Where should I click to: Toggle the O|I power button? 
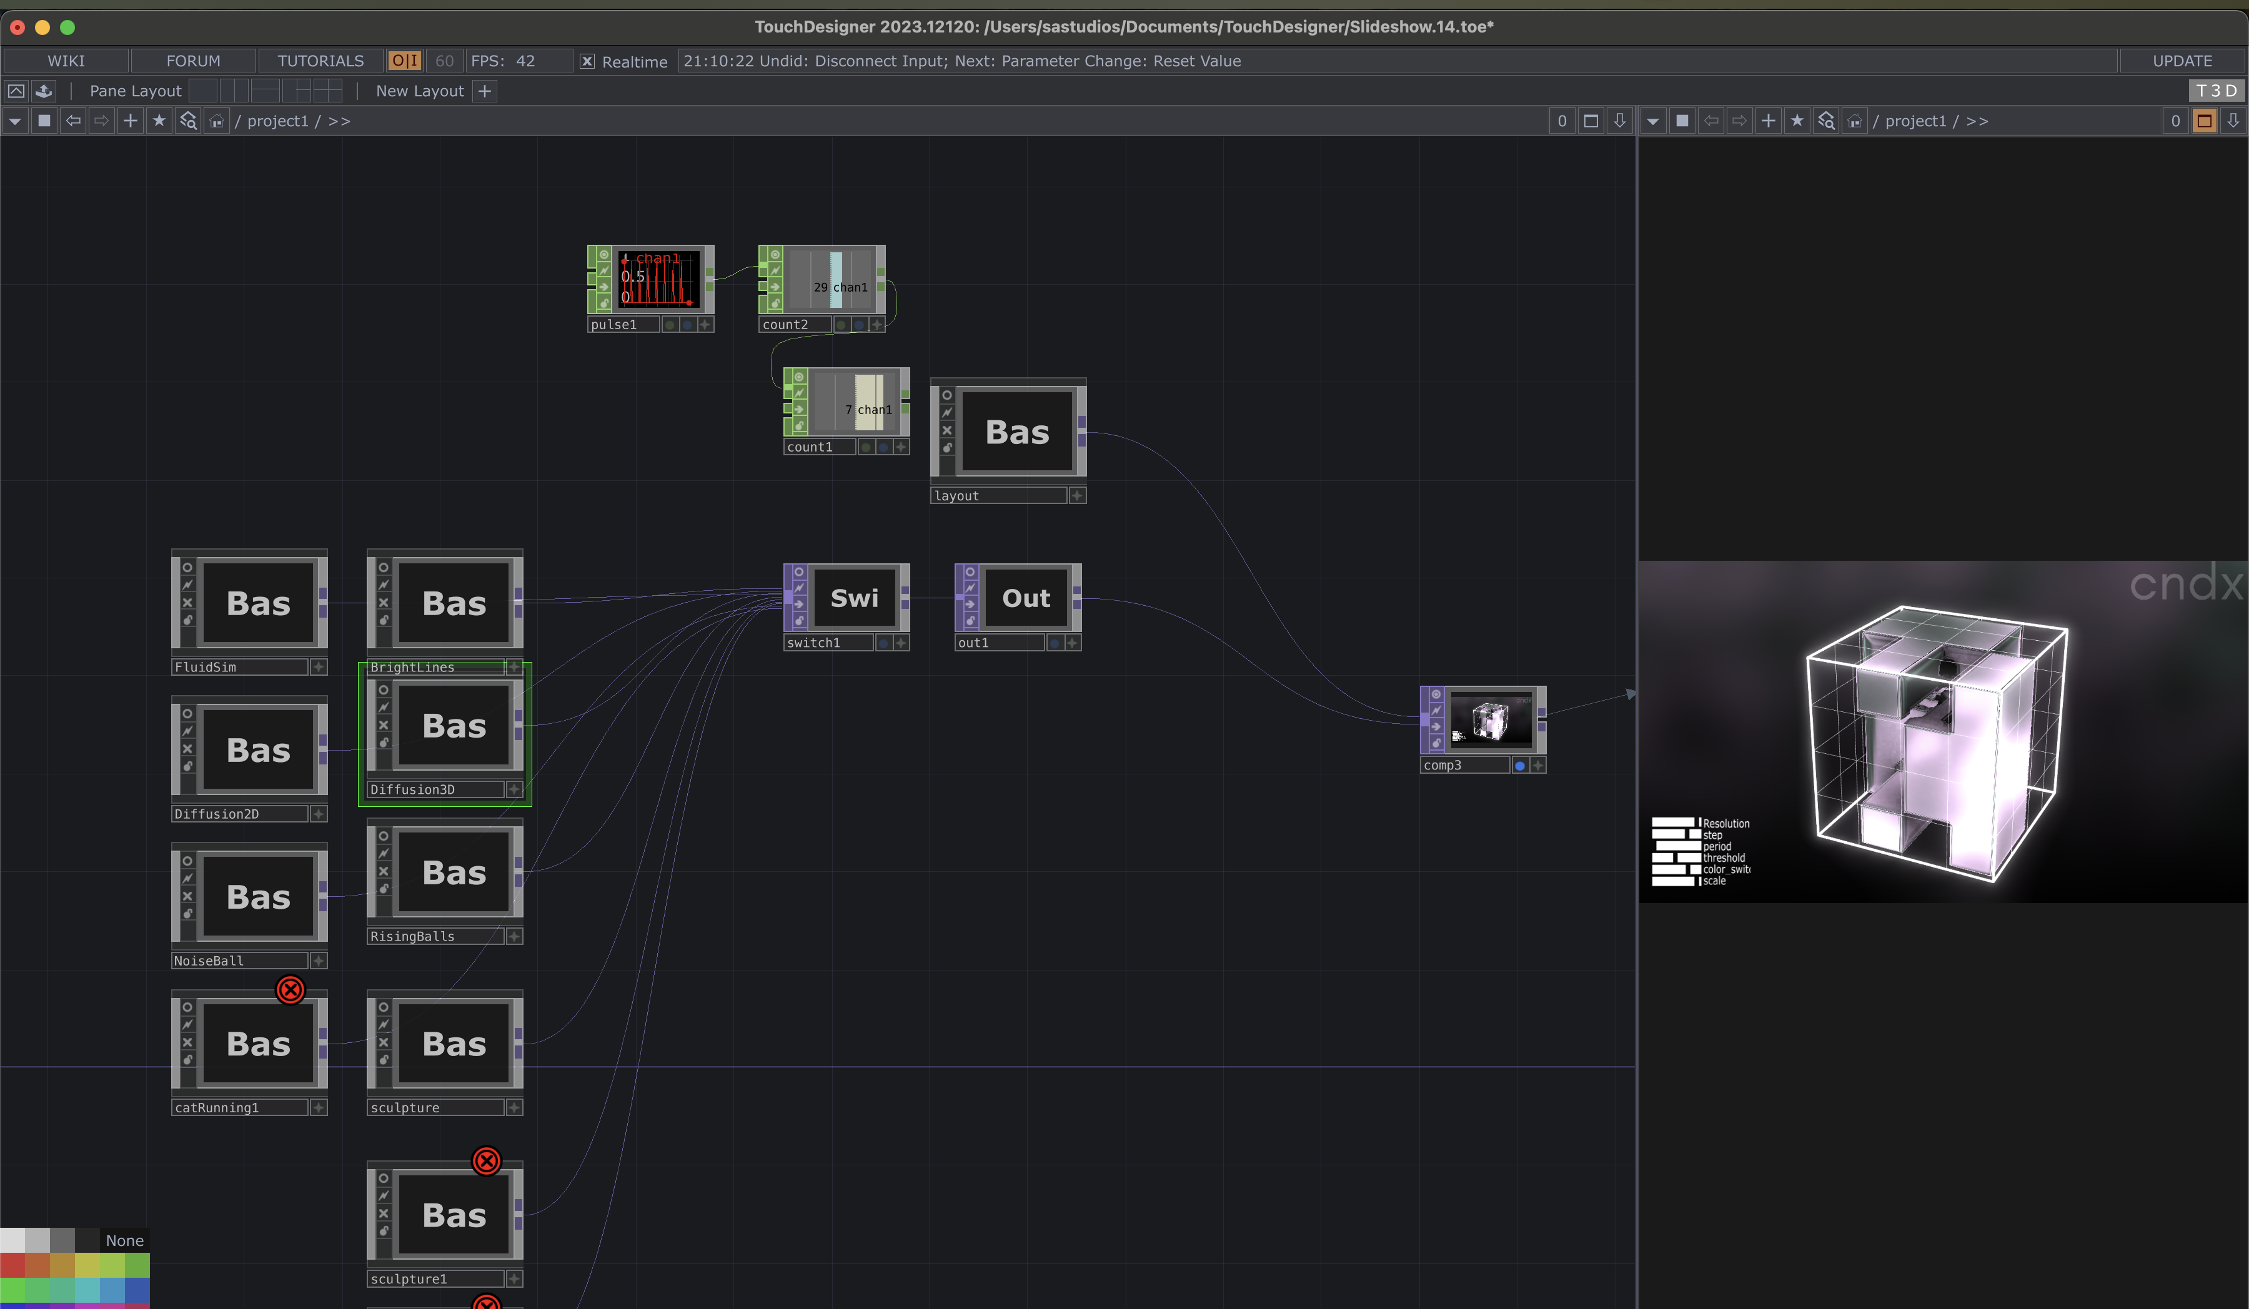click(x=404, y=61)
